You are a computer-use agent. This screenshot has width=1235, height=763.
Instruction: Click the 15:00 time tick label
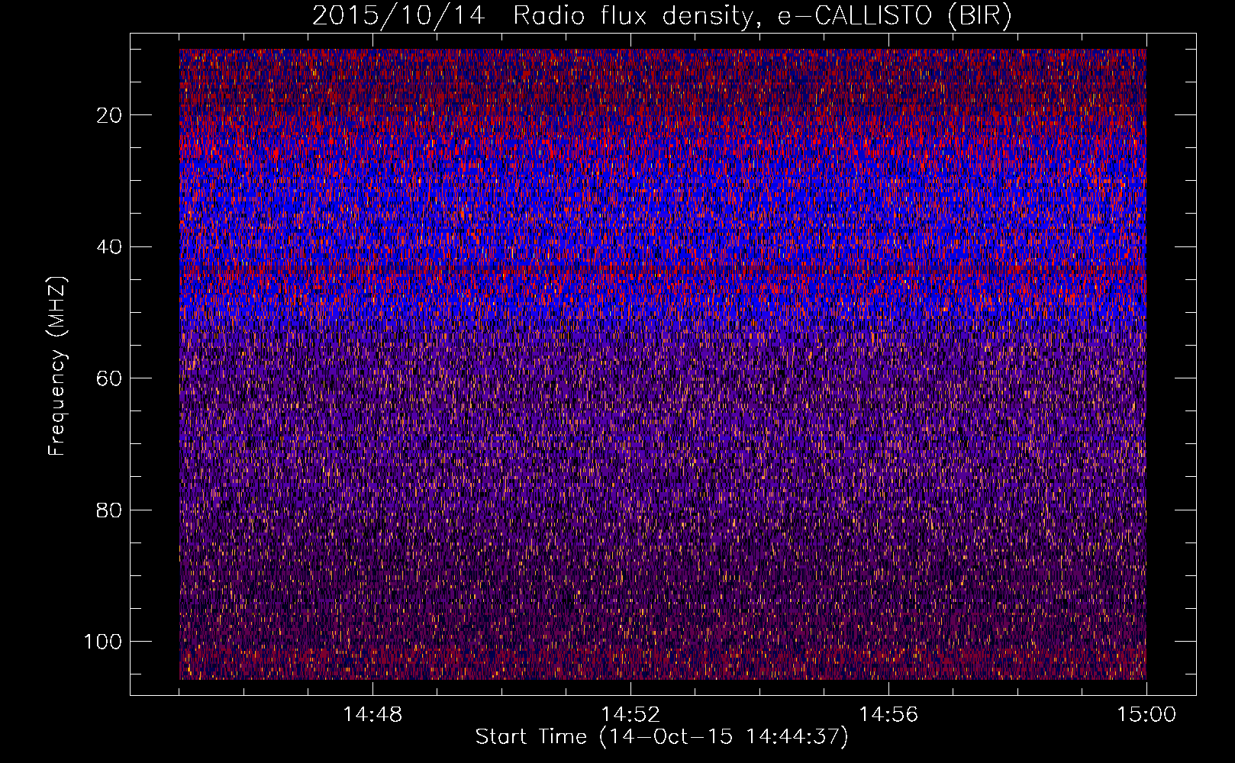point(1146,715)
